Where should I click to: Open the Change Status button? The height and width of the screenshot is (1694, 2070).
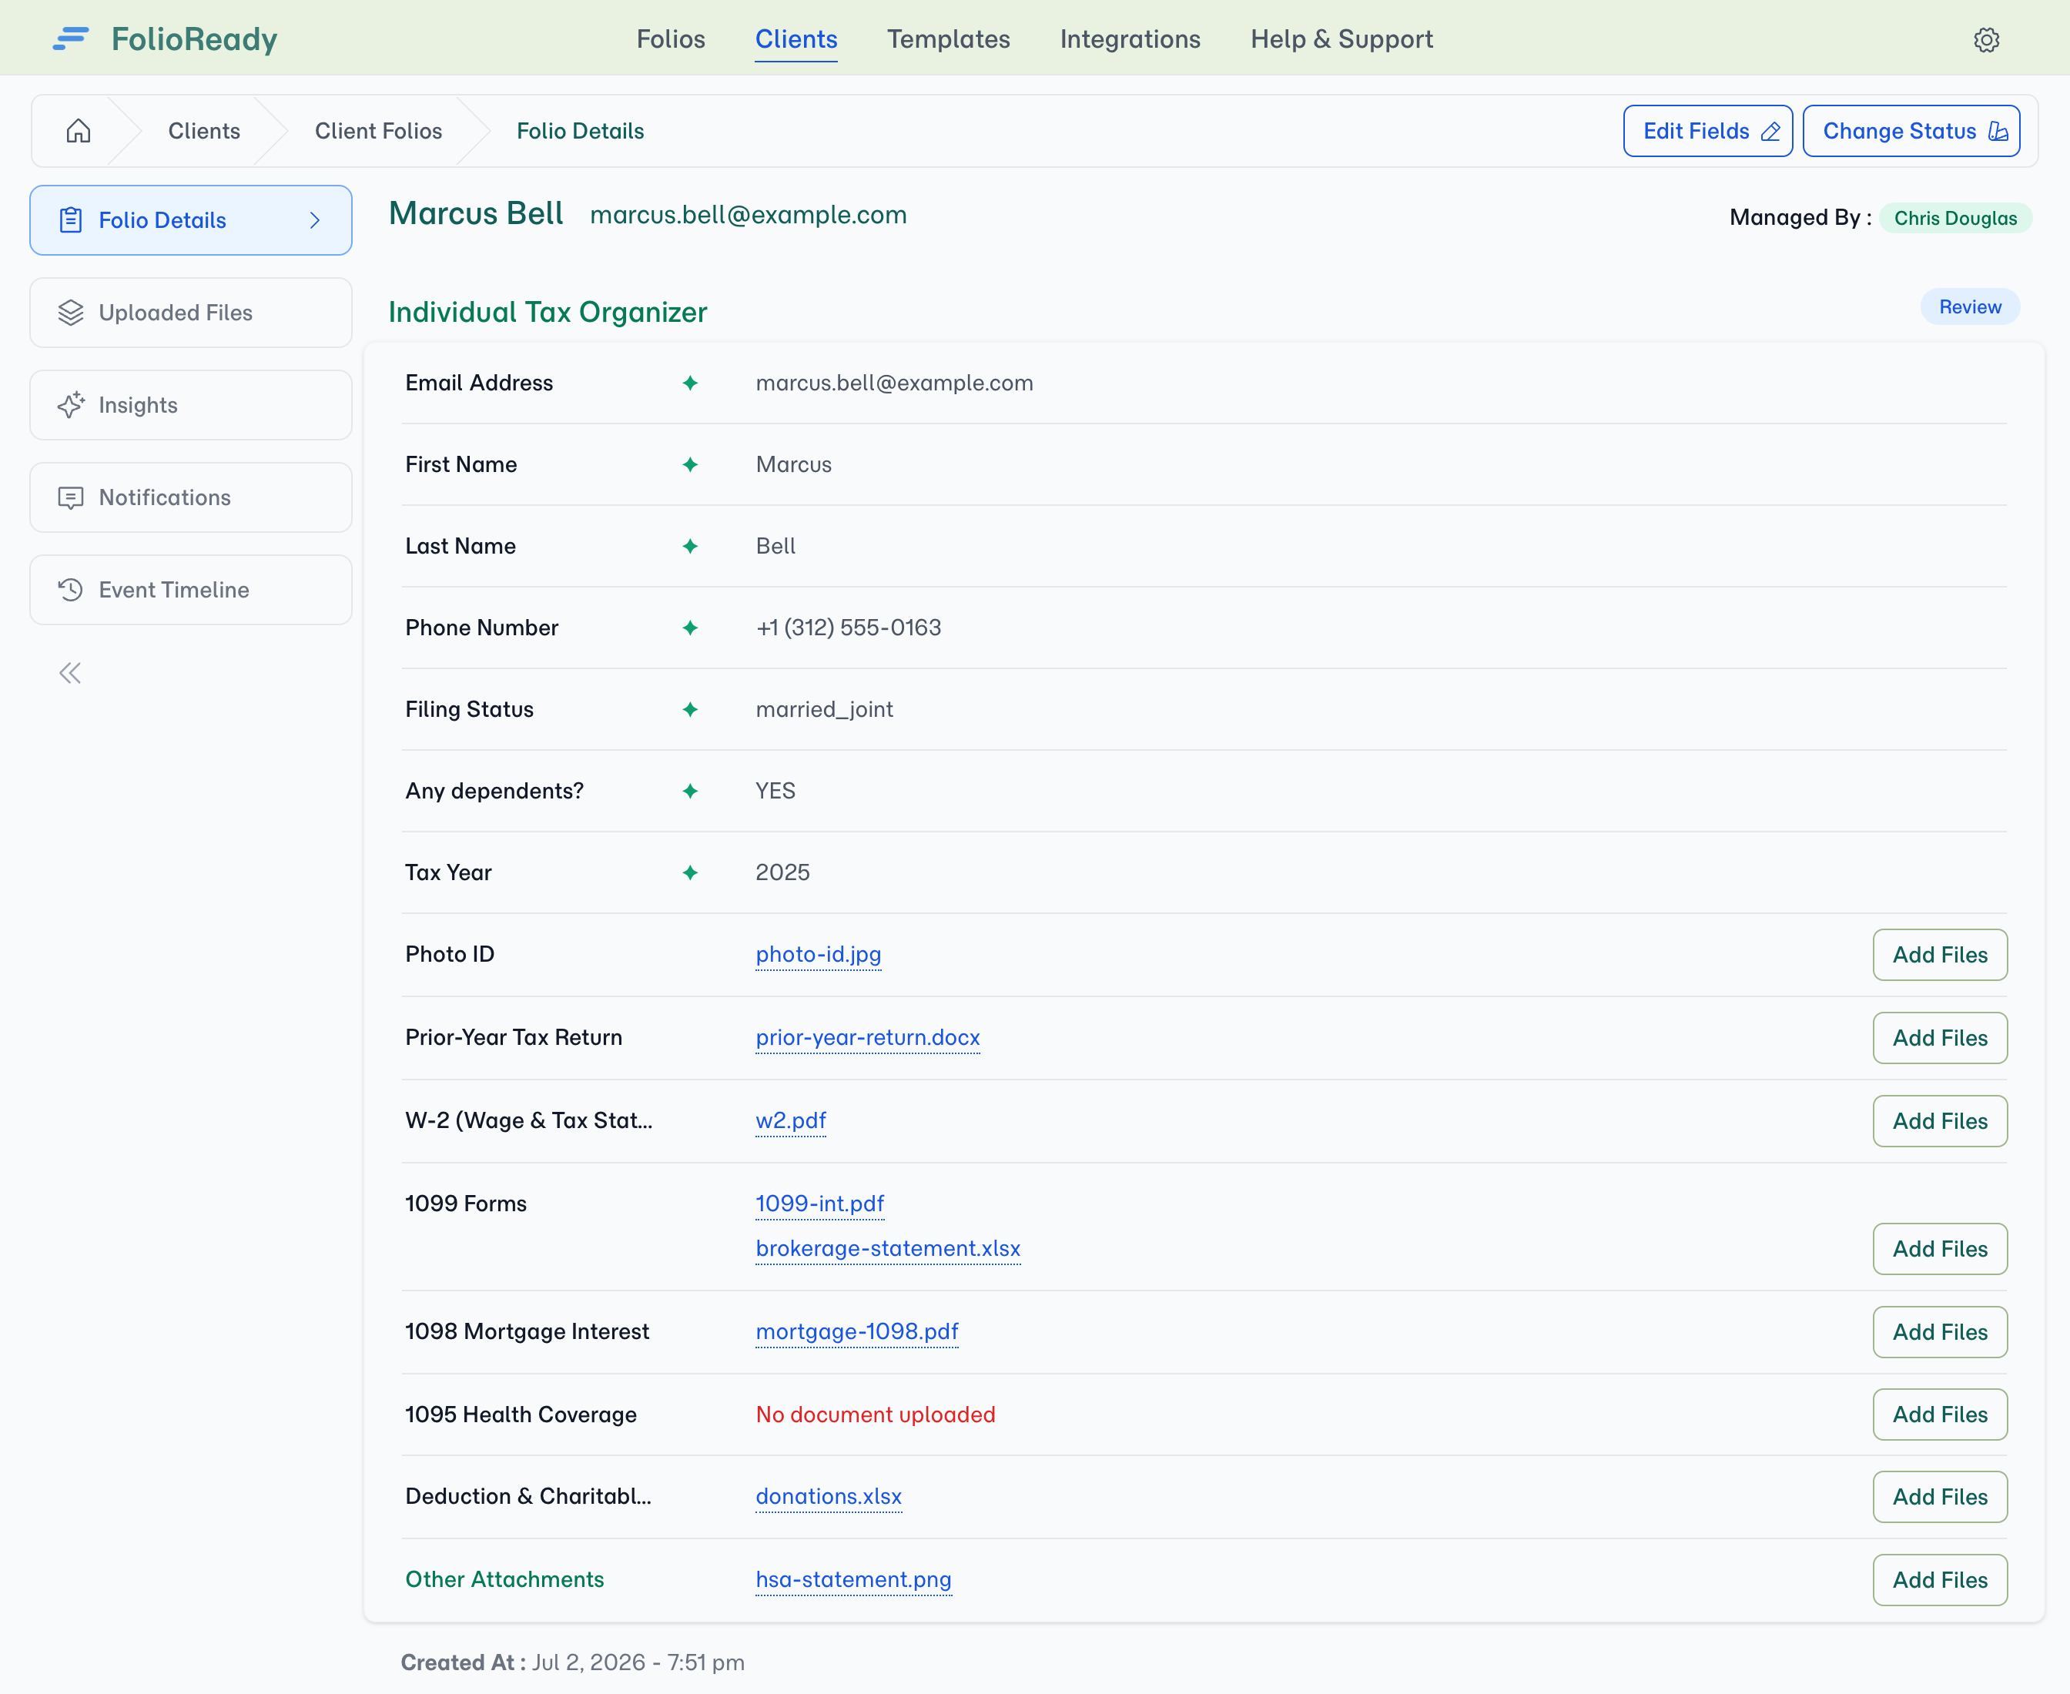1911,131
